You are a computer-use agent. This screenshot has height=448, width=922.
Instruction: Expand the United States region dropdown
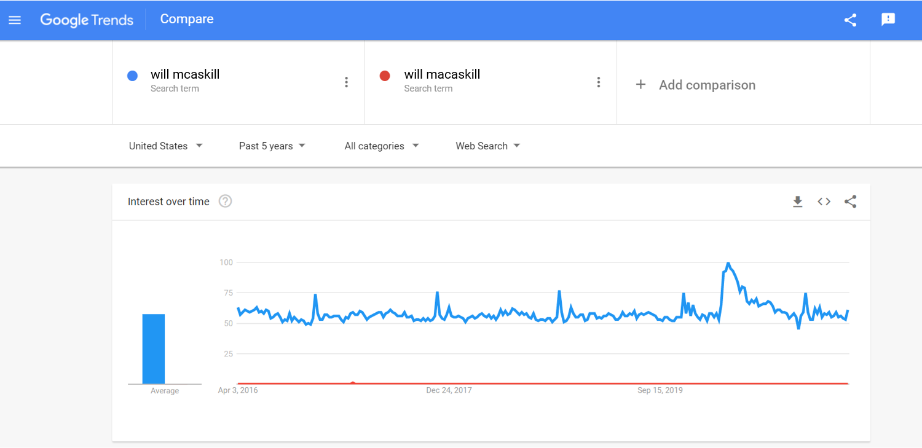point(166,146)
